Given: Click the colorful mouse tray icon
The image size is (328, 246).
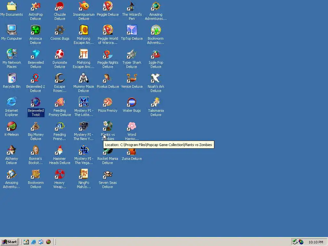Looking at the screenshot, I should pyautogui.click(x=301, y=242).
